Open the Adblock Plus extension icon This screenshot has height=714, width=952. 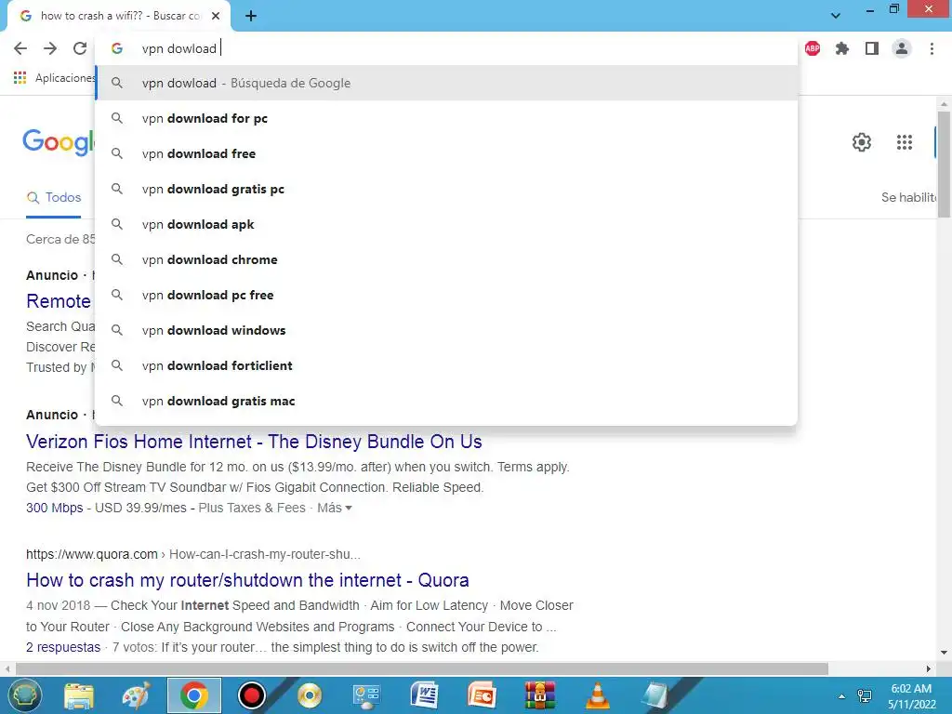813,48
